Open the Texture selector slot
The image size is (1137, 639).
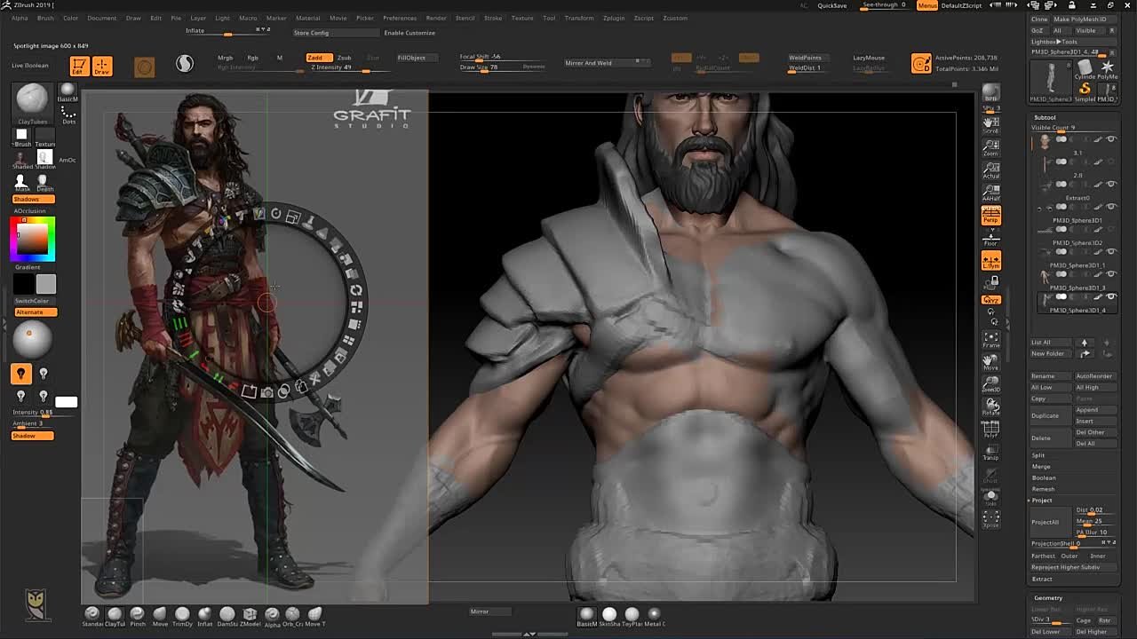coord(44,137)
